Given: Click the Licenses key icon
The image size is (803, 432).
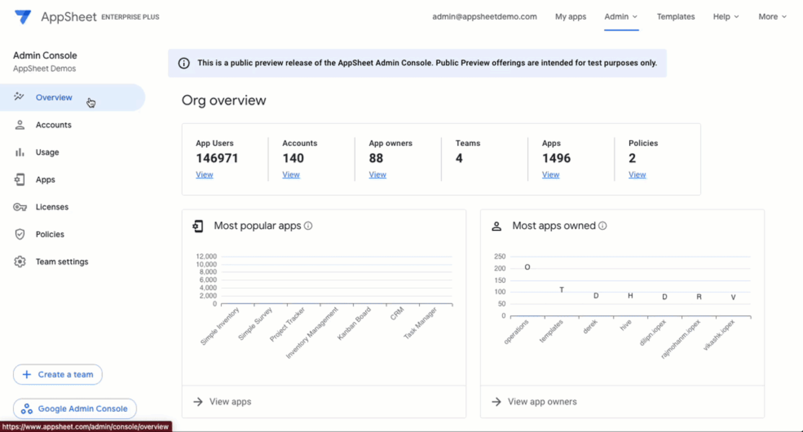Looking at the screenshot, I should [x=20, y=207].
